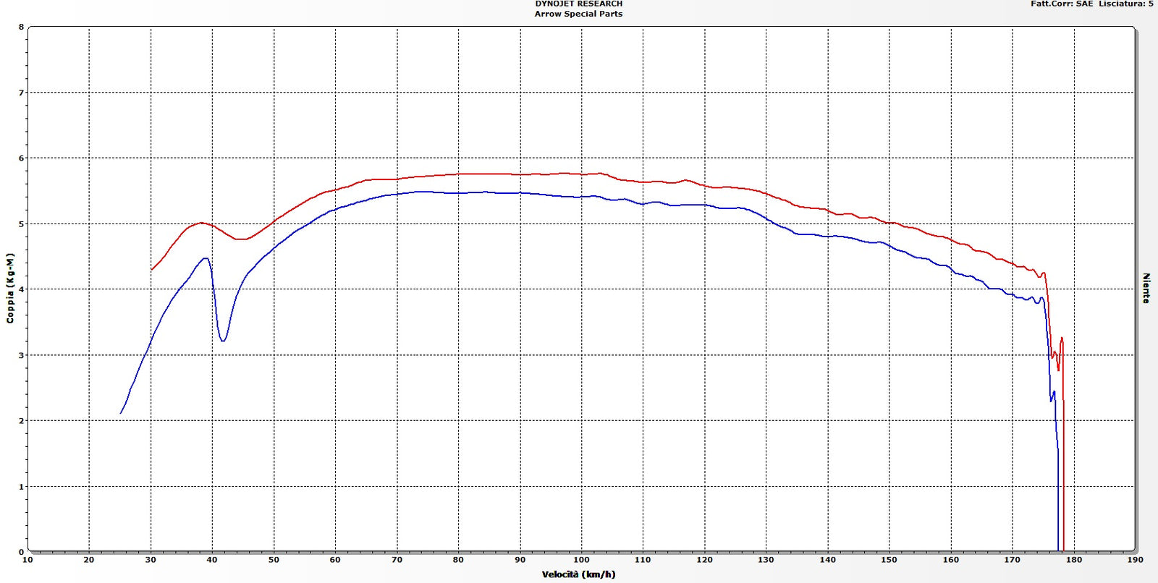Click the Coppia (Kg-M) axis title
This screenshot has height=583, width=1158.
point(10,288)
